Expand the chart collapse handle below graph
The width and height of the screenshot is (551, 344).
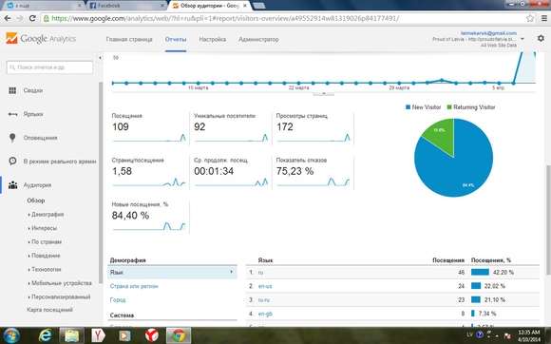coord(324,93)
